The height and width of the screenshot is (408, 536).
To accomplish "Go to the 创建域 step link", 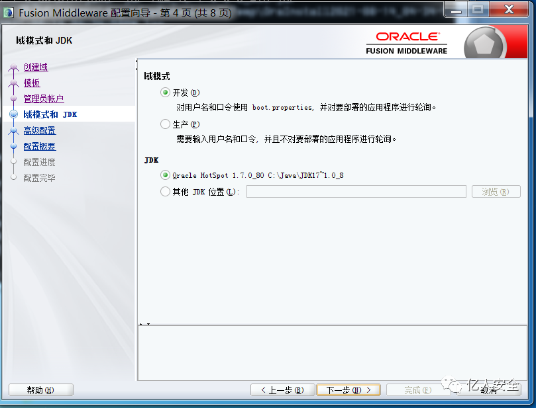I will [x=36, y=67].
